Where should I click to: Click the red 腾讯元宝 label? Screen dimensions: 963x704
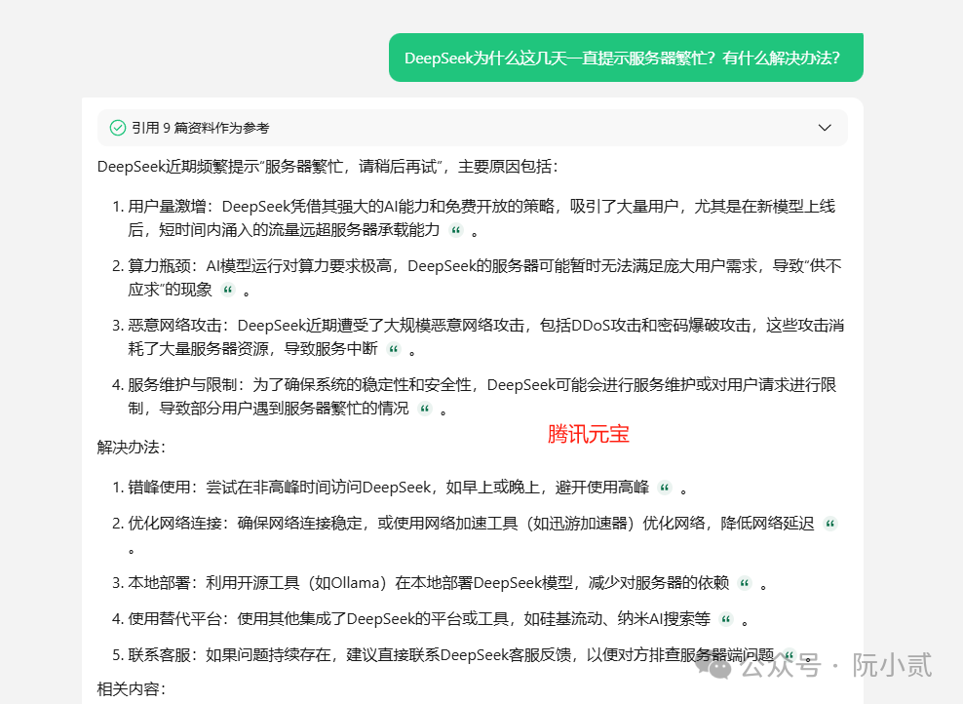coord(589,435)
